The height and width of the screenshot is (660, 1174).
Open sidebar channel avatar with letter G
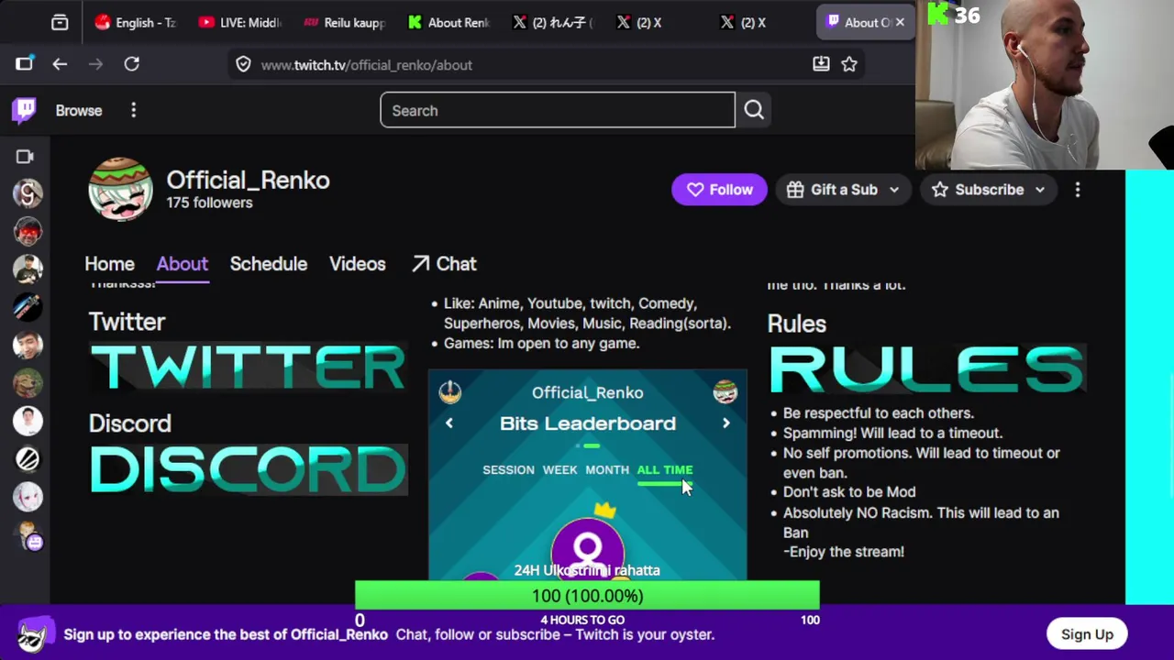point(28,193)
